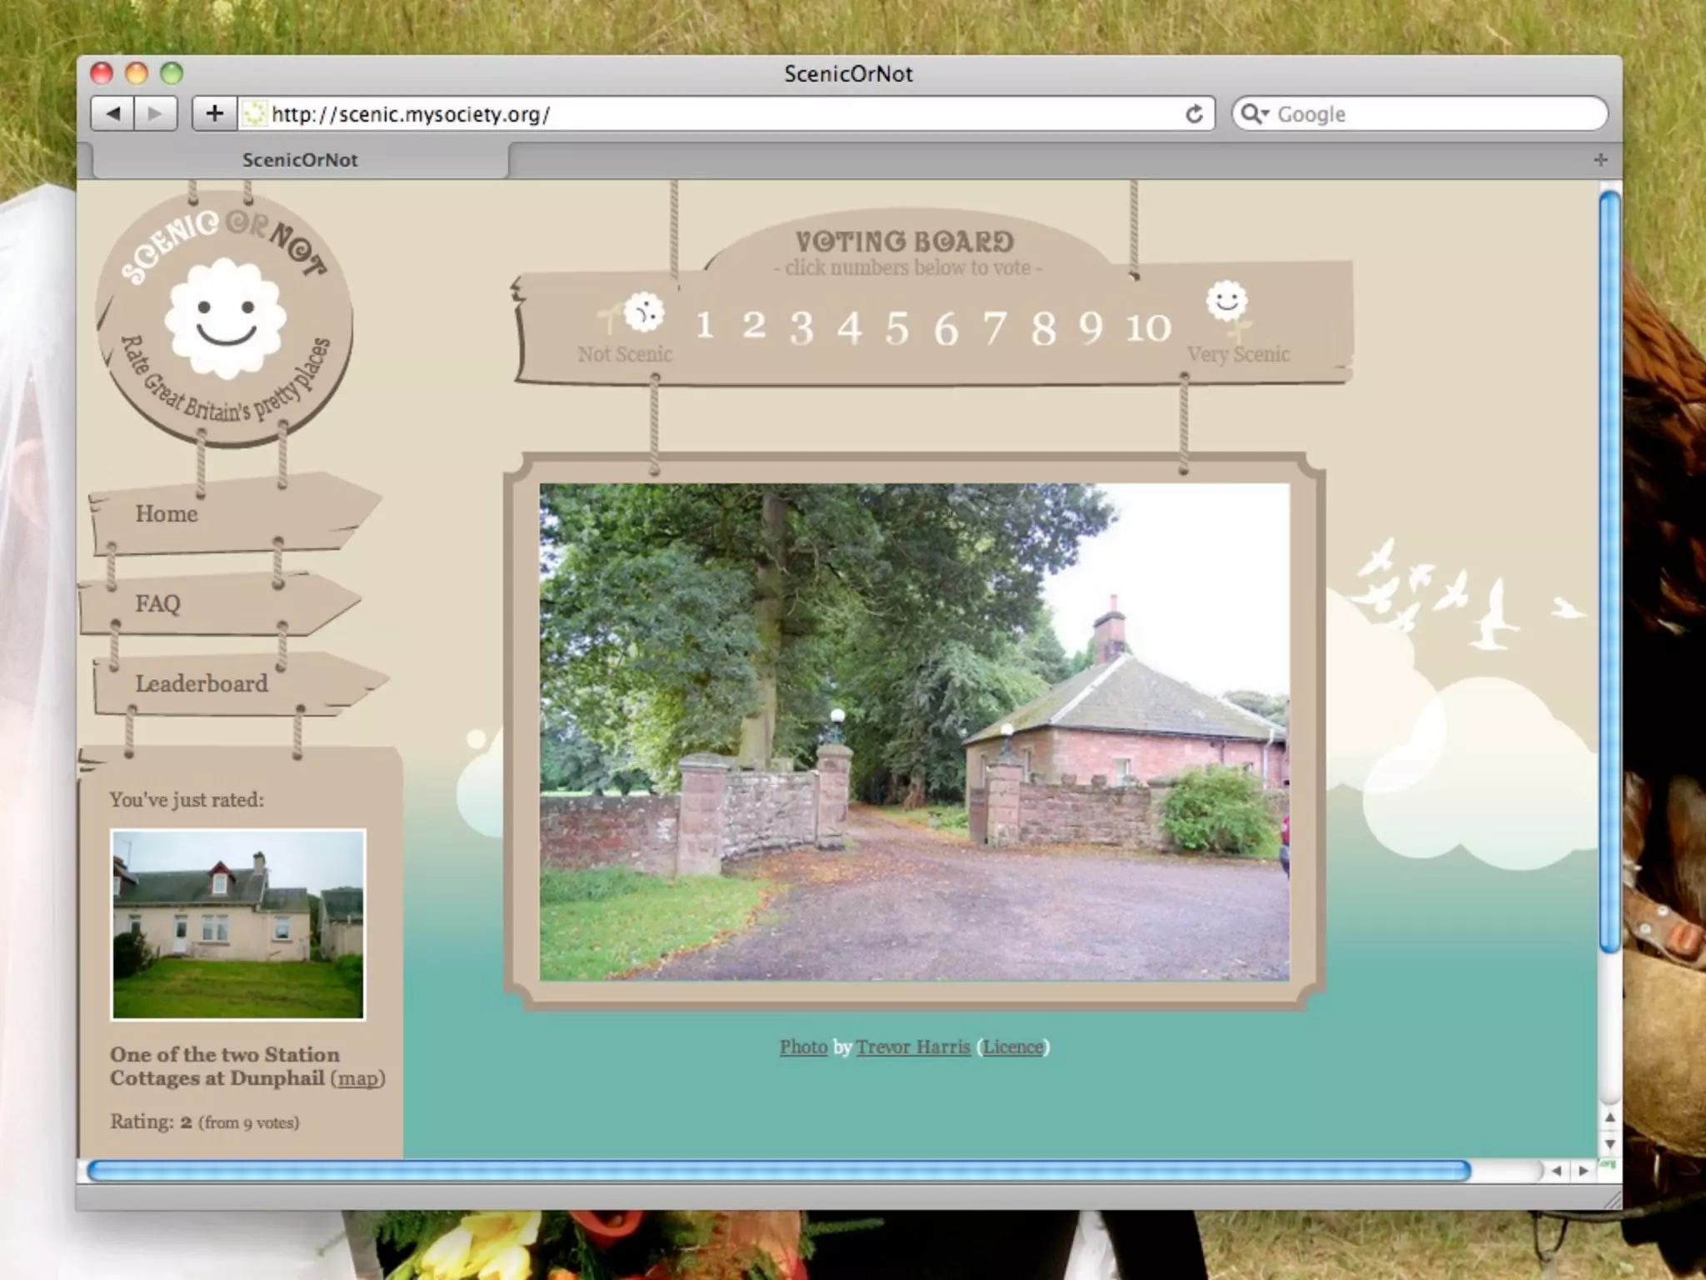Open Trevor Harris photographer link
Screen dimensions: 1706x1280
click(913, 1047)
